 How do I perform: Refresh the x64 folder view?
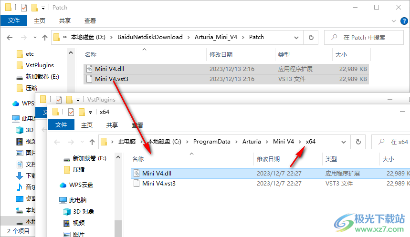click(x=358, y=142)
